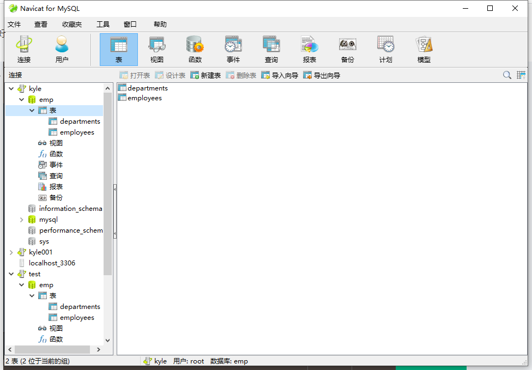The height and width of the screenshot is (370, 532).
Task: Click the 连接 panel header label
Action: click(15, 75)
